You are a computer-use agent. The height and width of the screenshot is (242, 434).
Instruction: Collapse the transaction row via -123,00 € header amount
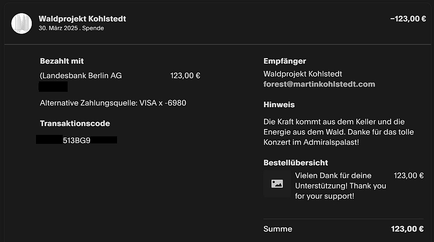coord(408,19)
